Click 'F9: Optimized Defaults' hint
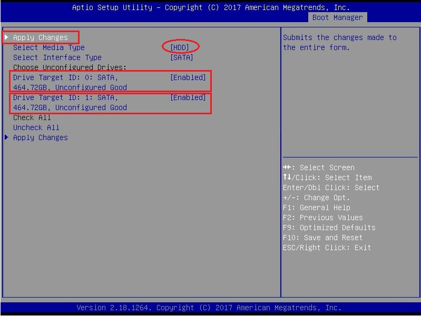421x316 pixels. 329,228
